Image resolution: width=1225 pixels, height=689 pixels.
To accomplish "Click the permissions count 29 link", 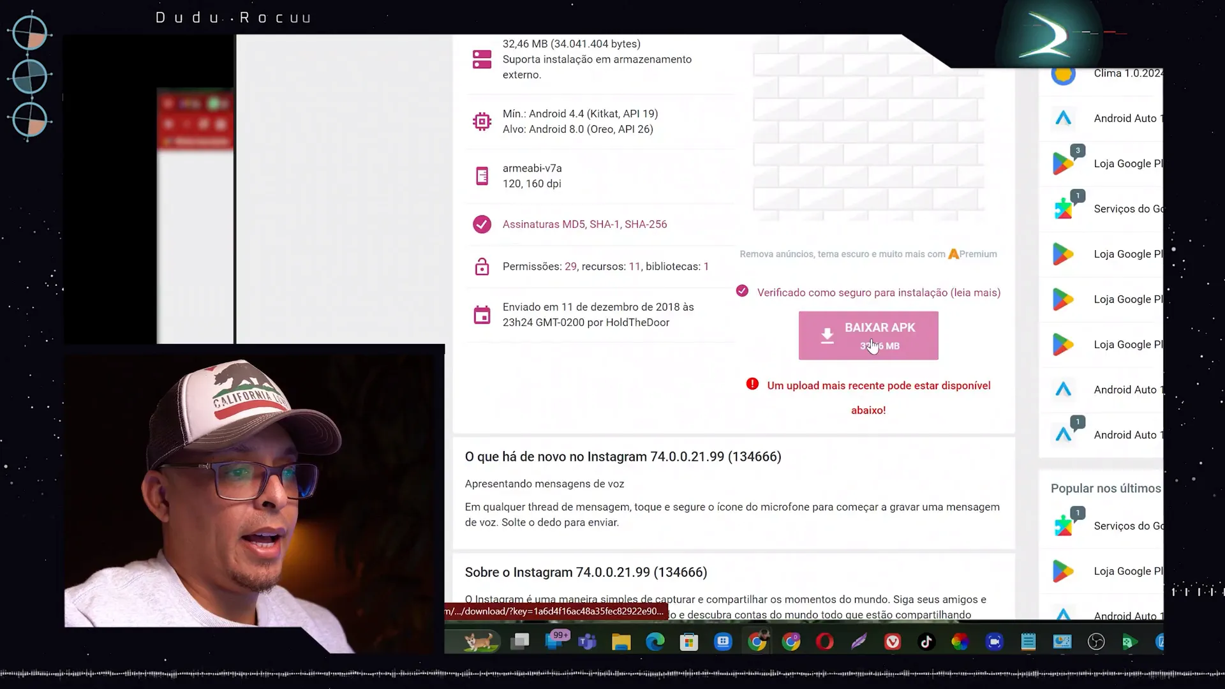I will [570, 267].
